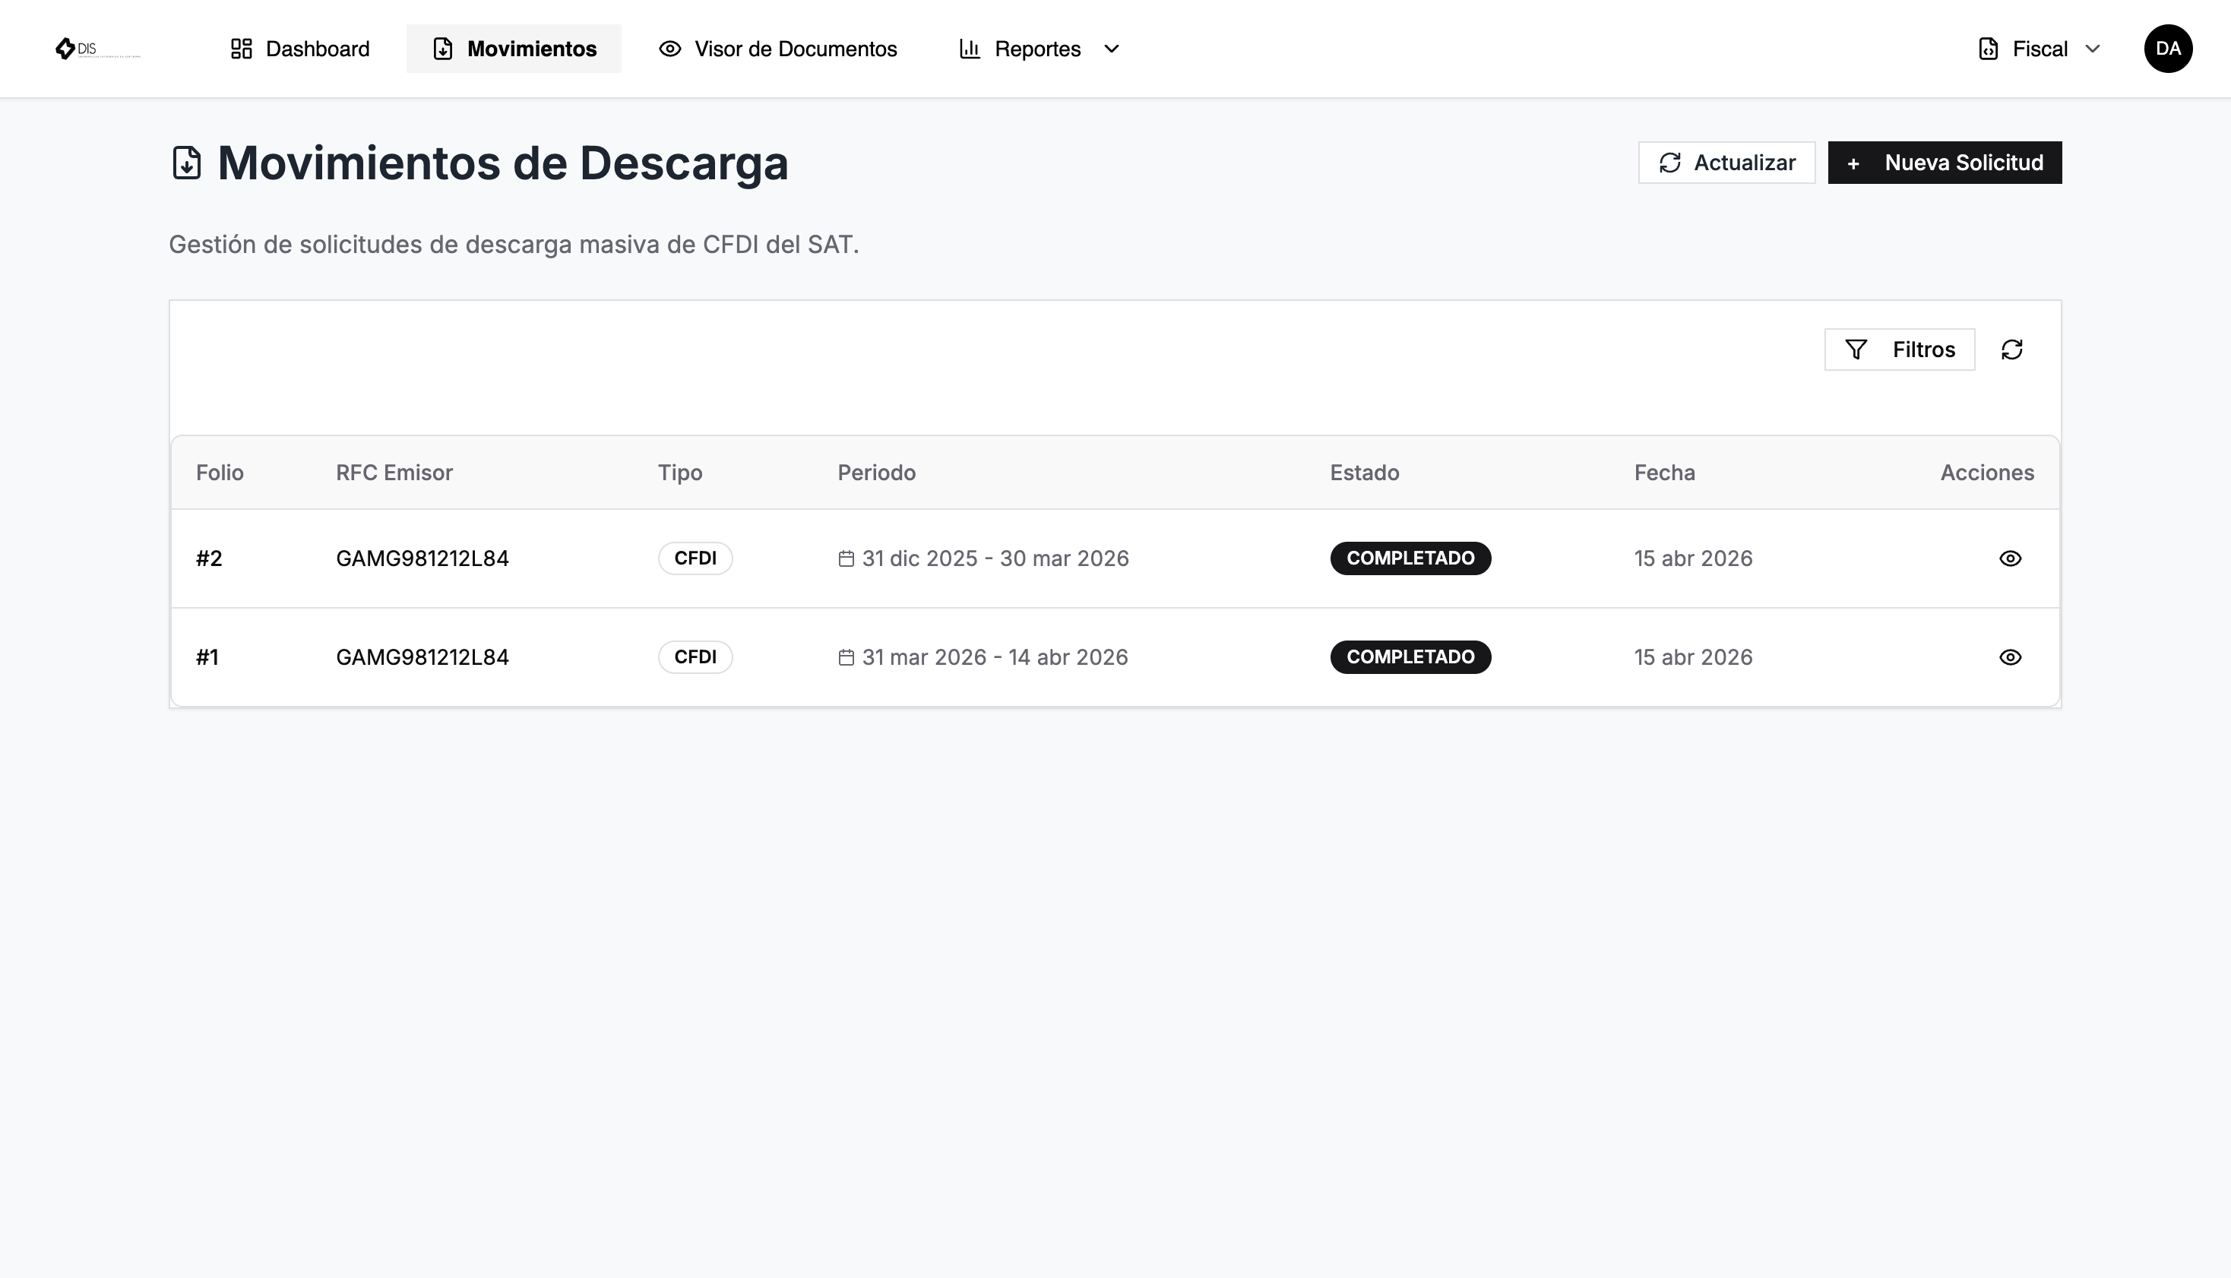Viewport: 2231px width, 1278px height.
Task: Click the Estado column header
Action: (1364, 473)
